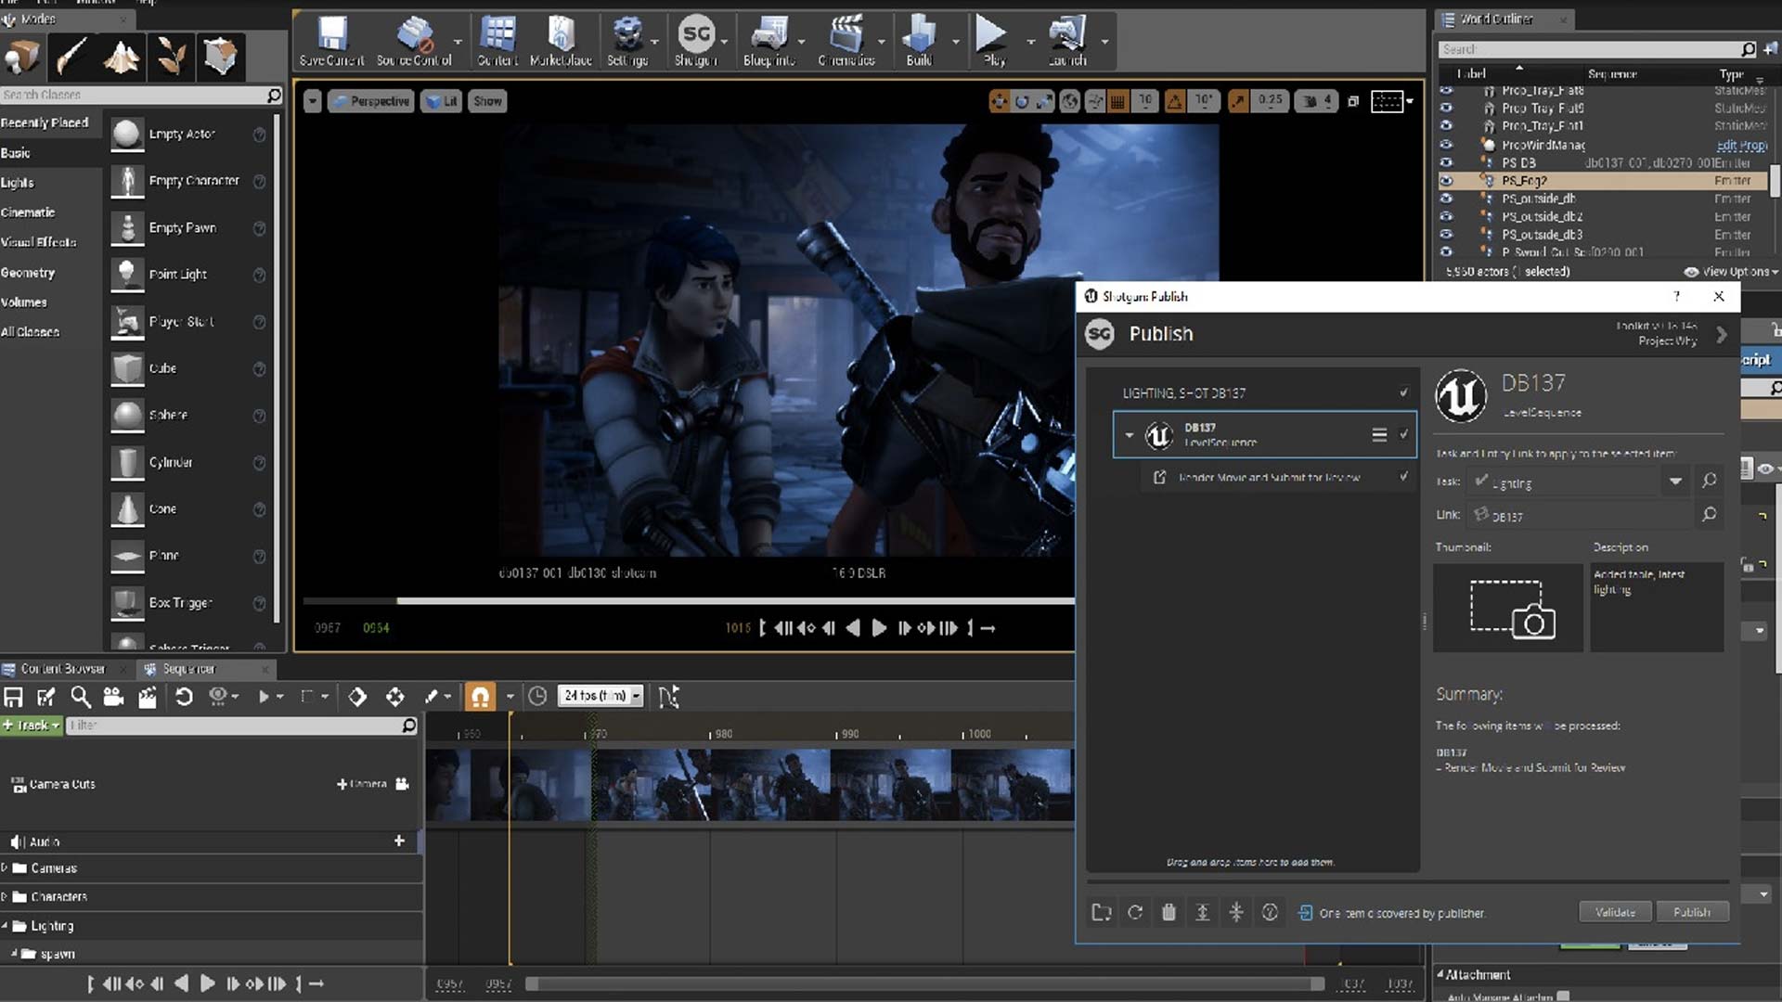Collapse the DB137 item in publish tree

tap(1129, 435)
